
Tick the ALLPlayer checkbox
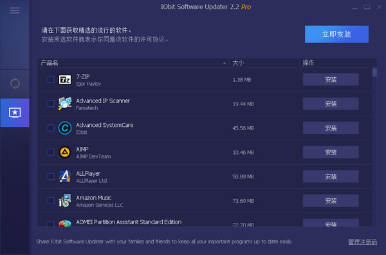pos(51,176)
